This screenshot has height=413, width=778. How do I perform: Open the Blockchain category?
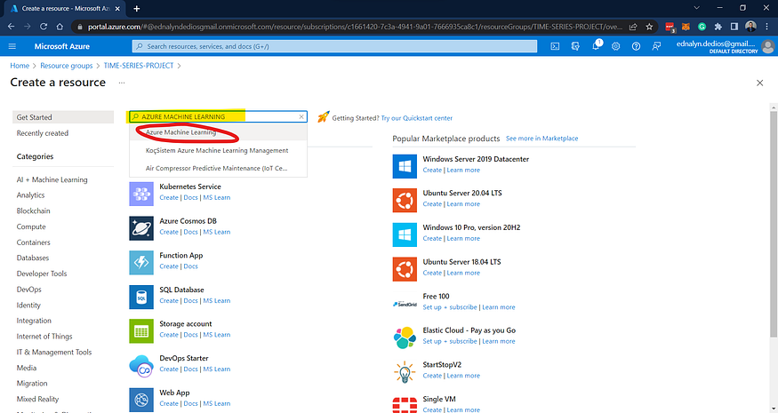[33, 210]
